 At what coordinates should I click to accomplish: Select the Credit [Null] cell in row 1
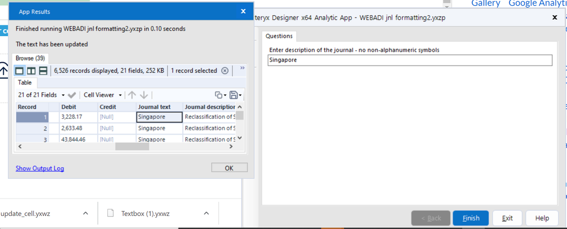116,117
